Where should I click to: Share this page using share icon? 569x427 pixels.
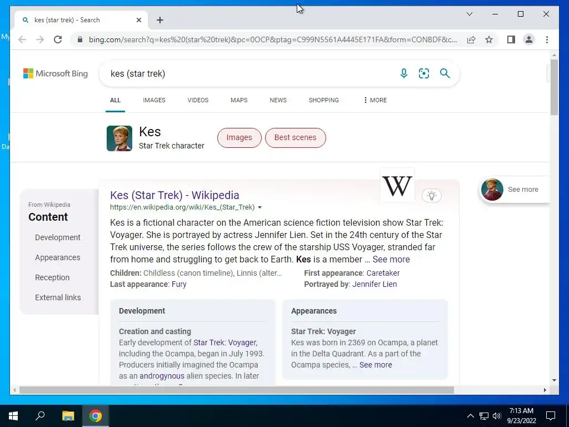pyautogui.click(x=471, y=39)
